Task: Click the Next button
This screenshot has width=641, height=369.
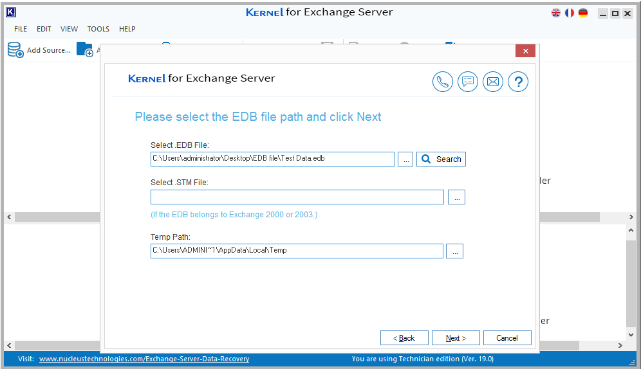Action: (456, 338)
